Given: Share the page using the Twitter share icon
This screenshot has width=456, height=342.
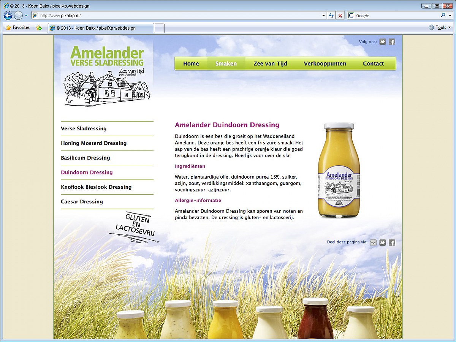Looking at the screenshot, I should pos(382,242).
